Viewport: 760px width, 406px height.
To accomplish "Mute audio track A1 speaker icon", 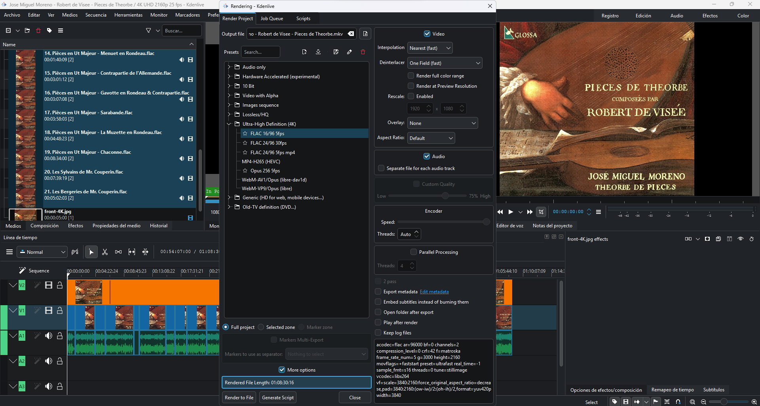I will 49,336.
